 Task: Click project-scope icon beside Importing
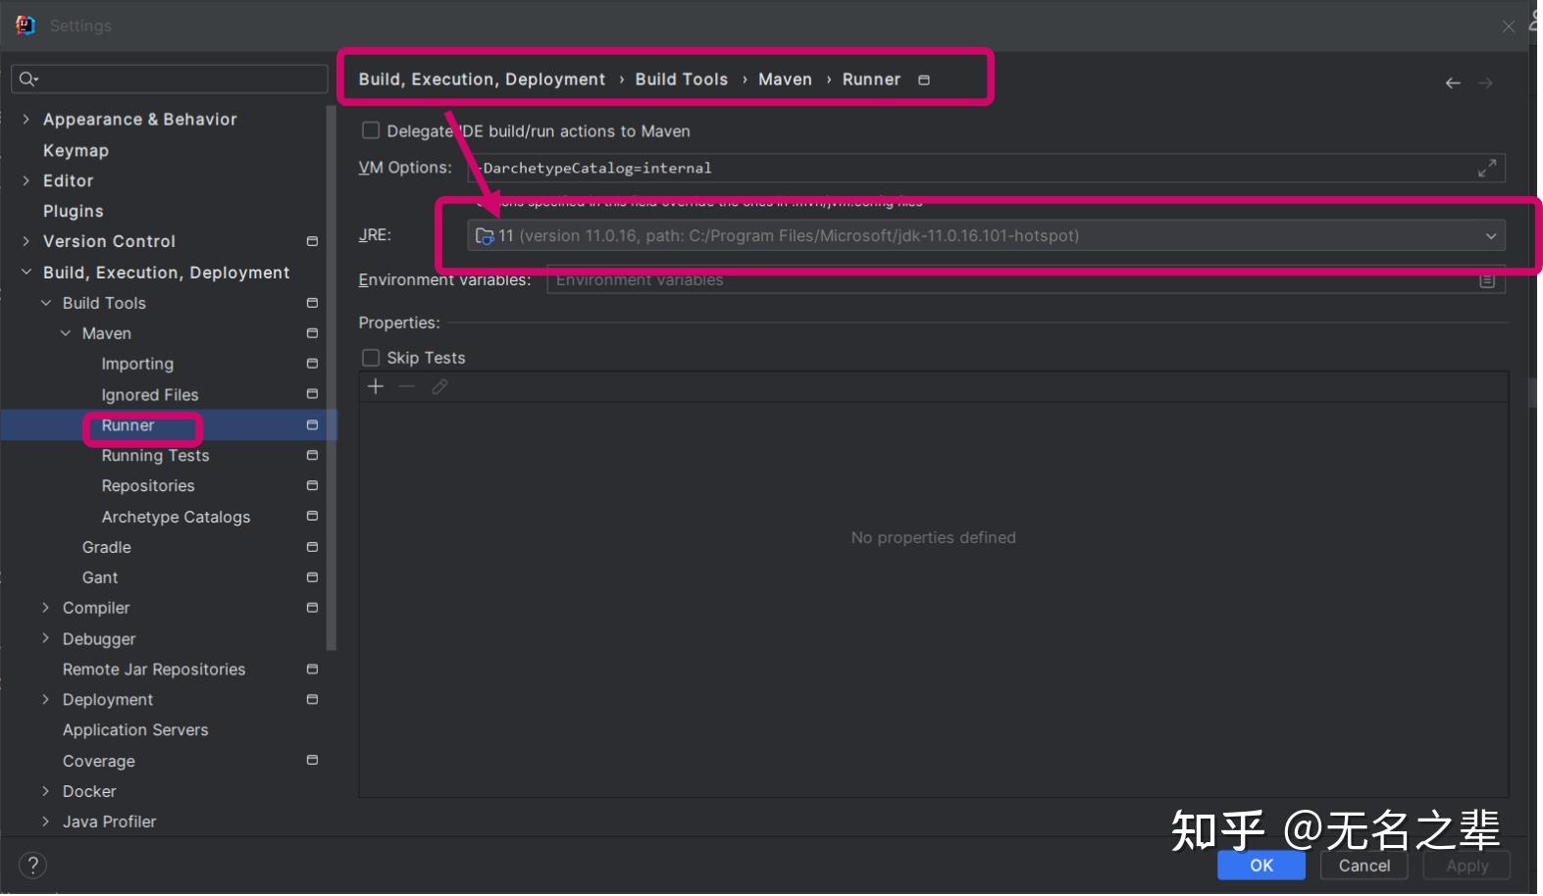pos(312,365)
